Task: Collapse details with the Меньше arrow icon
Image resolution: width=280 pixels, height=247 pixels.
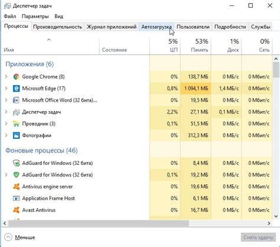Action: (x=8, y=238)
